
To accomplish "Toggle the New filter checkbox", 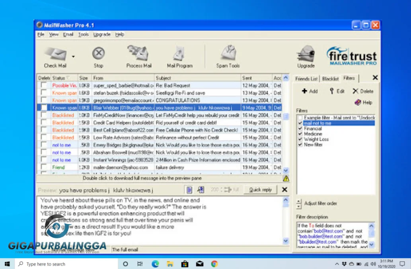I will point(300,145).
